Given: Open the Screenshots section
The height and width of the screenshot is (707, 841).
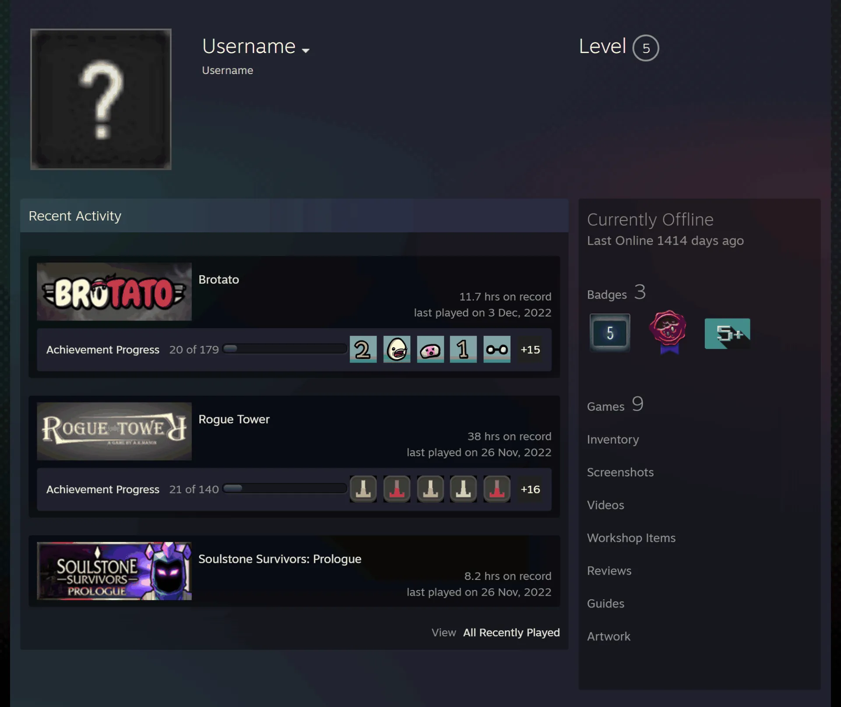Looking at the screenshot, I should point(620,472).
